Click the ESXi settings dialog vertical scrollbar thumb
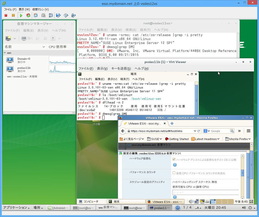 (x=242, y=173)
